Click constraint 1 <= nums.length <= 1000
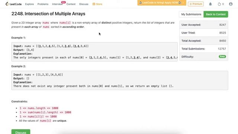Screen dimensions: 238x134 point(39,108)
